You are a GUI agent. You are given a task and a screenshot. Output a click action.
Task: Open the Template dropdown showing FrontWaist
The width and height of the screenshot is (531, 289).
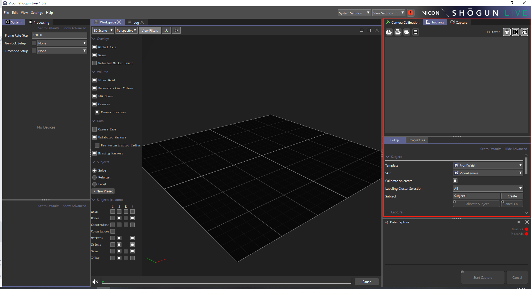click(x=488, y=165)
